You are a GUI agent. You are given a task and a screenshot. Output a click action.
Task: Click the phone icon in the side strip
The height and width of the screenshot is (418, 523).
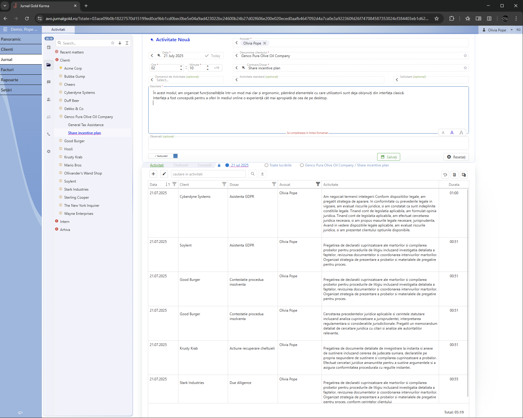(x=49, y=134)
